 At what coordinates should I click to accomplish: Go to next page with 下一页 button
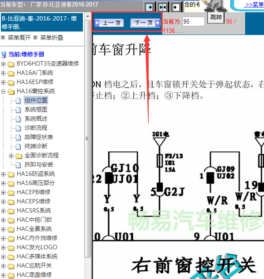(x=145, y=23)
